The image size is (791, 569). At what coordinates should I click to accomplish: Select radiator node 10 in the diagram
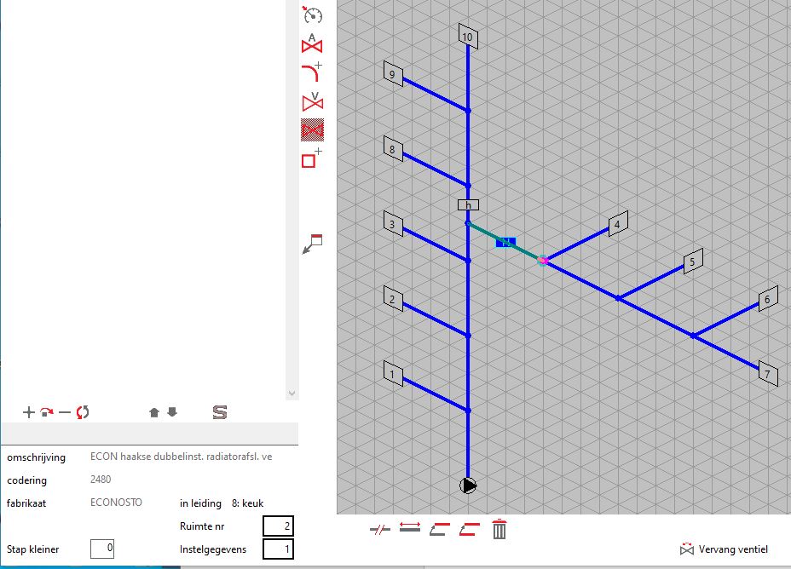tap(466, 37)
